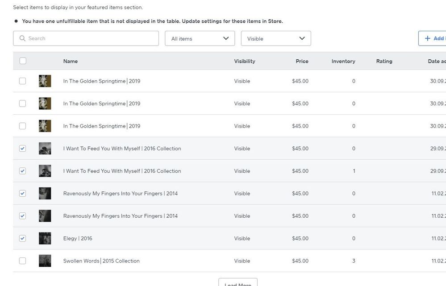The width and height of the screenshot is (446, 286).
Task: Sort table by the Price column header
Action: coord(302,61)
